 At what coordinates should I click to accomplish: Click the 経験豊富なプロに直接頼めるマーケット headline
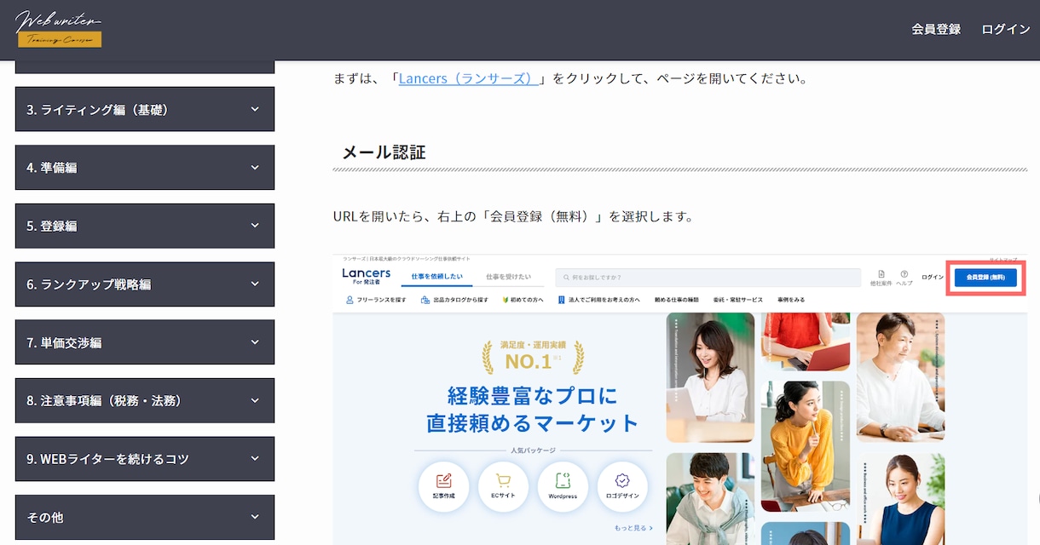[x=533, y=409]
